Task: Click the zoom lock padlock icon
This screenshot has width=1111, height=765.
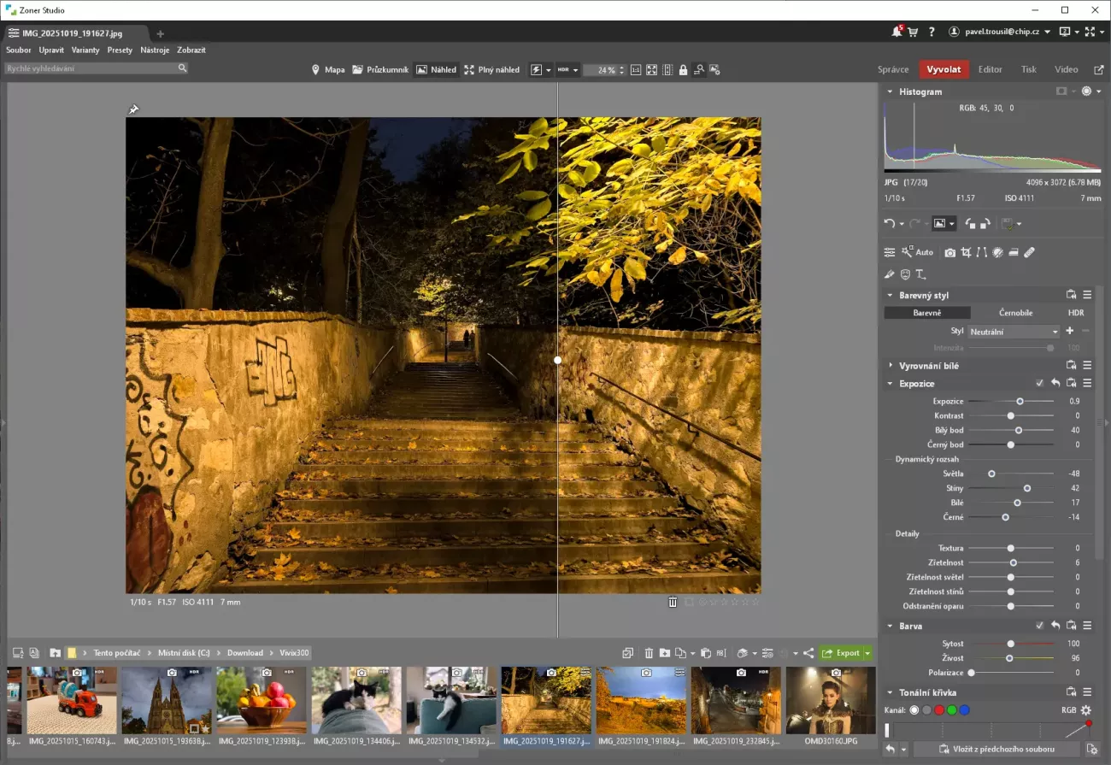Action: click(683, 70)
